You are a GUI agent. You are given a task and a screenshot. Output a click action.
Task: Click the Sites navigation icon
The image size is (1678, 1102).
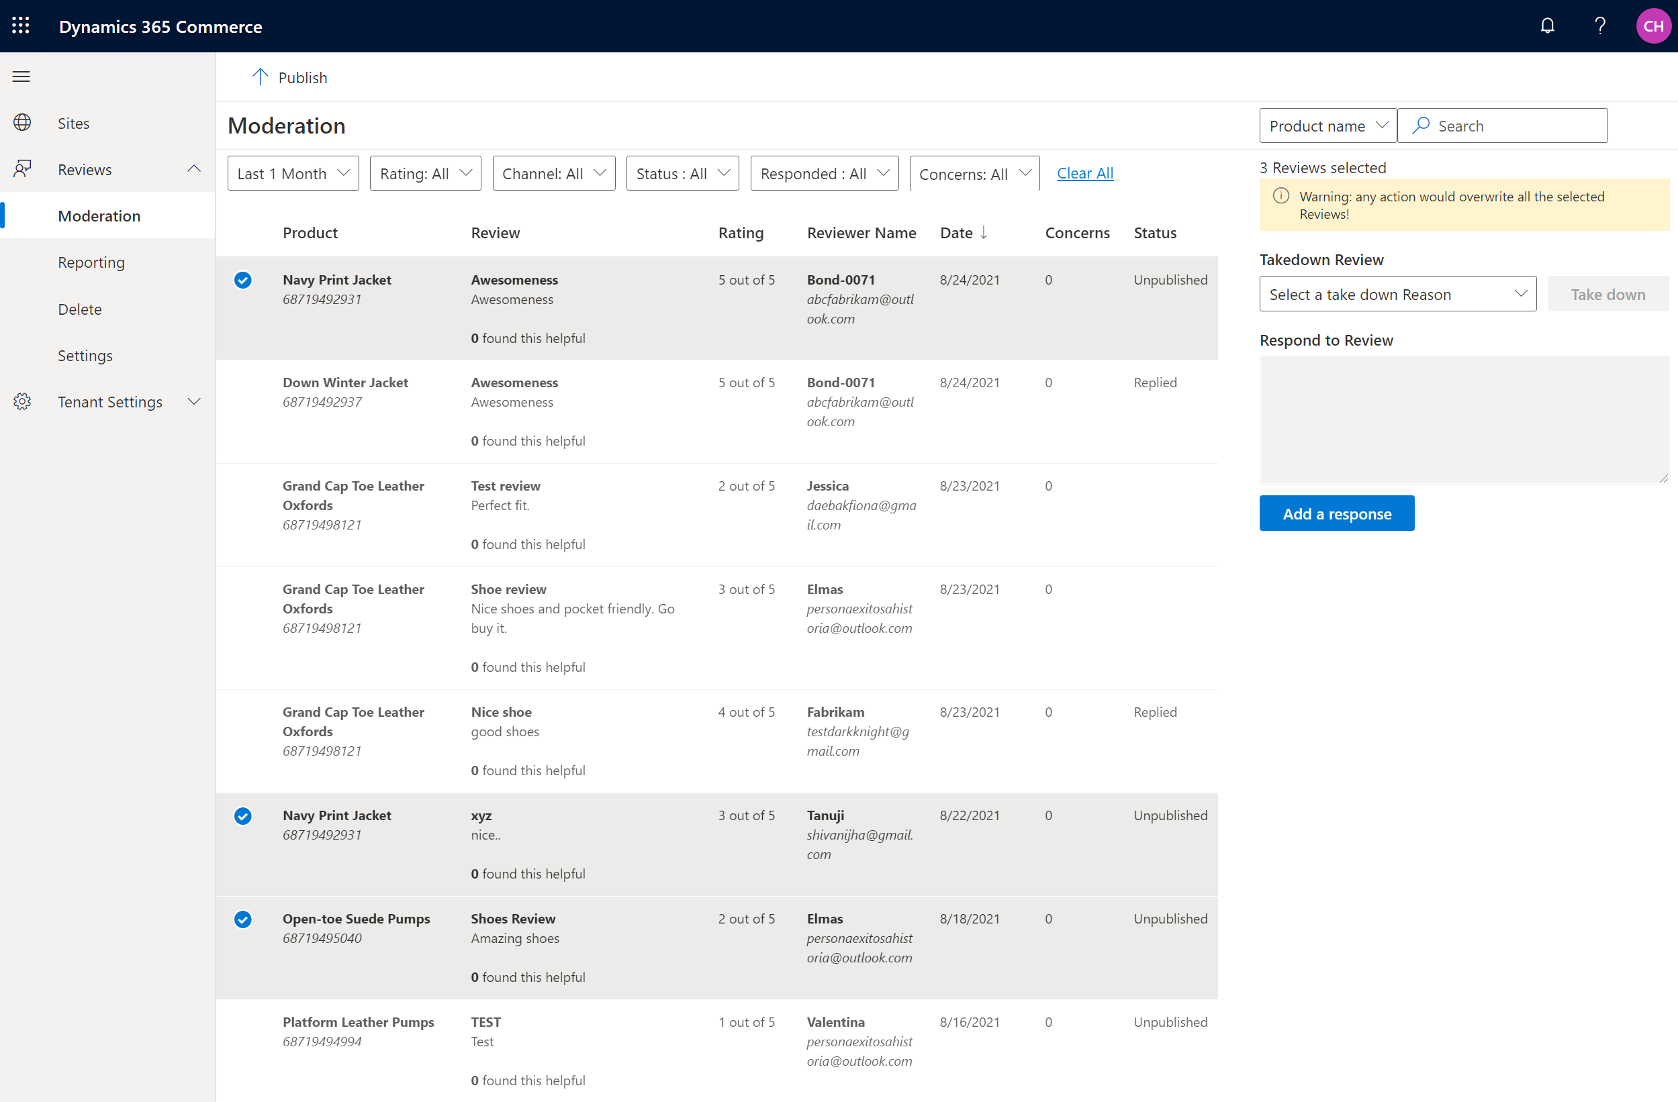[x=24, y=123]
